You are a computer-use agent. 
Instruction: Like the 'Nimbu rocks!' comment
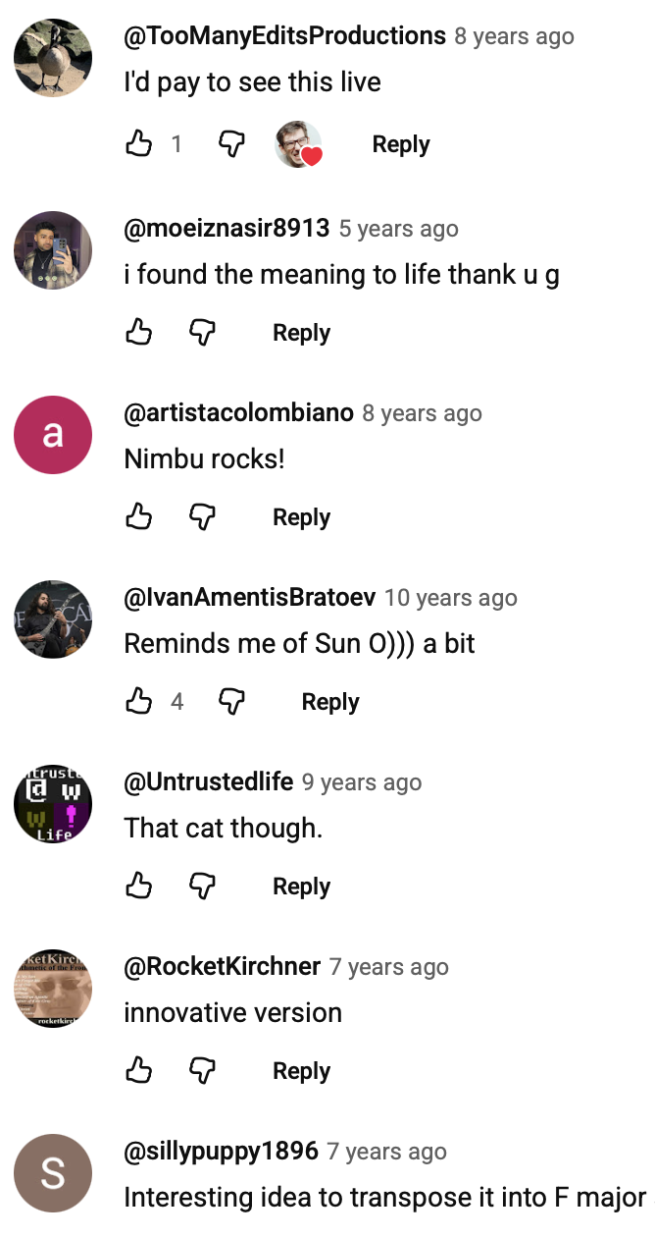click(x=139, y=517)
